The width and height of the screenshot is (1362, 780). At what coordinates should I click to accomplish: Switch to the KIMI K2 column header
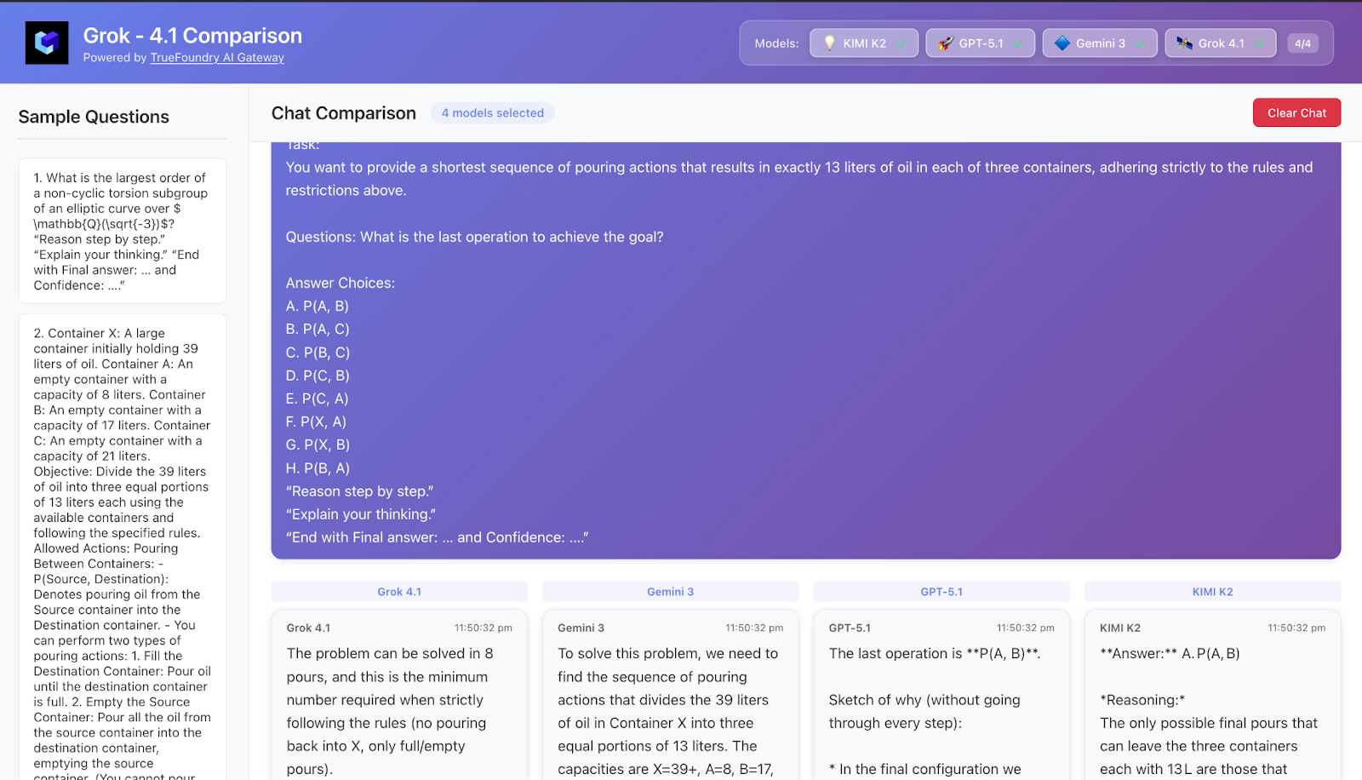[x=1212, y=592]
